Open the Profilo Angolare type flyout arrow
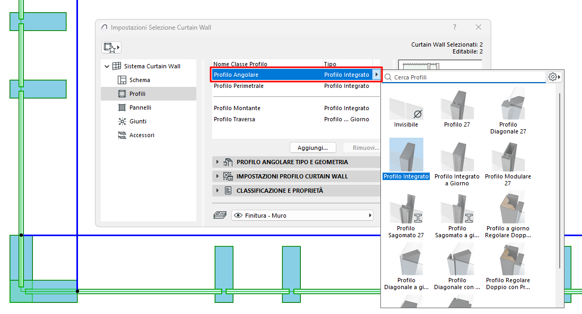Screen dimensions: 582x314 point(376,75)
